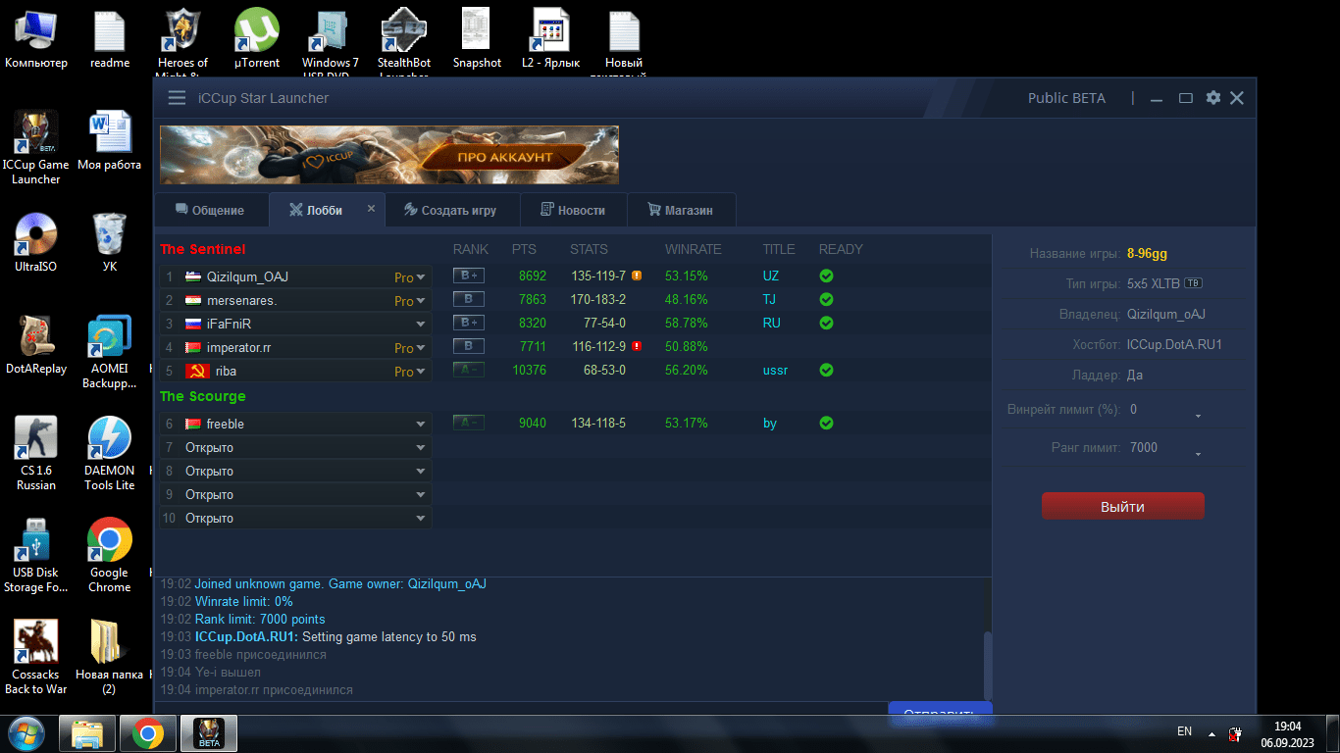1340x753 pixels.
Task: Select the DAEMON Tools Lite desktop icon
Action: pos(110,454)
